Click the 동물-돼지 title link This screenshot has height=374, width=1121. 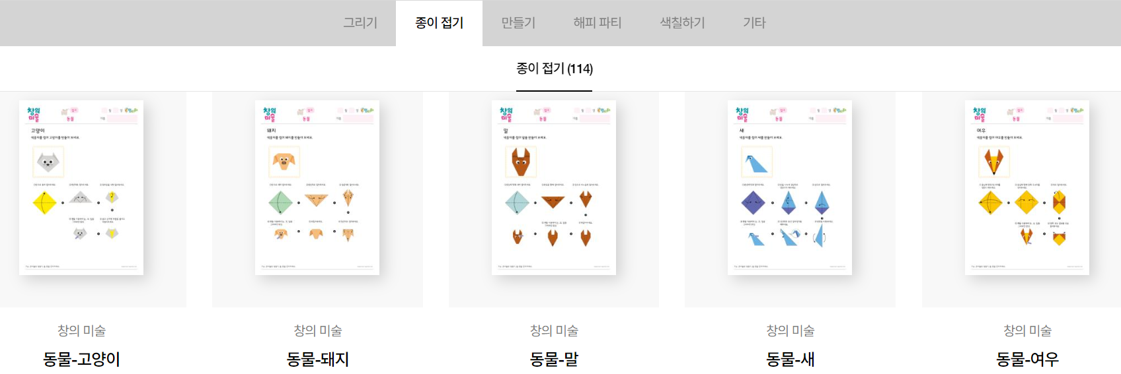317,359
